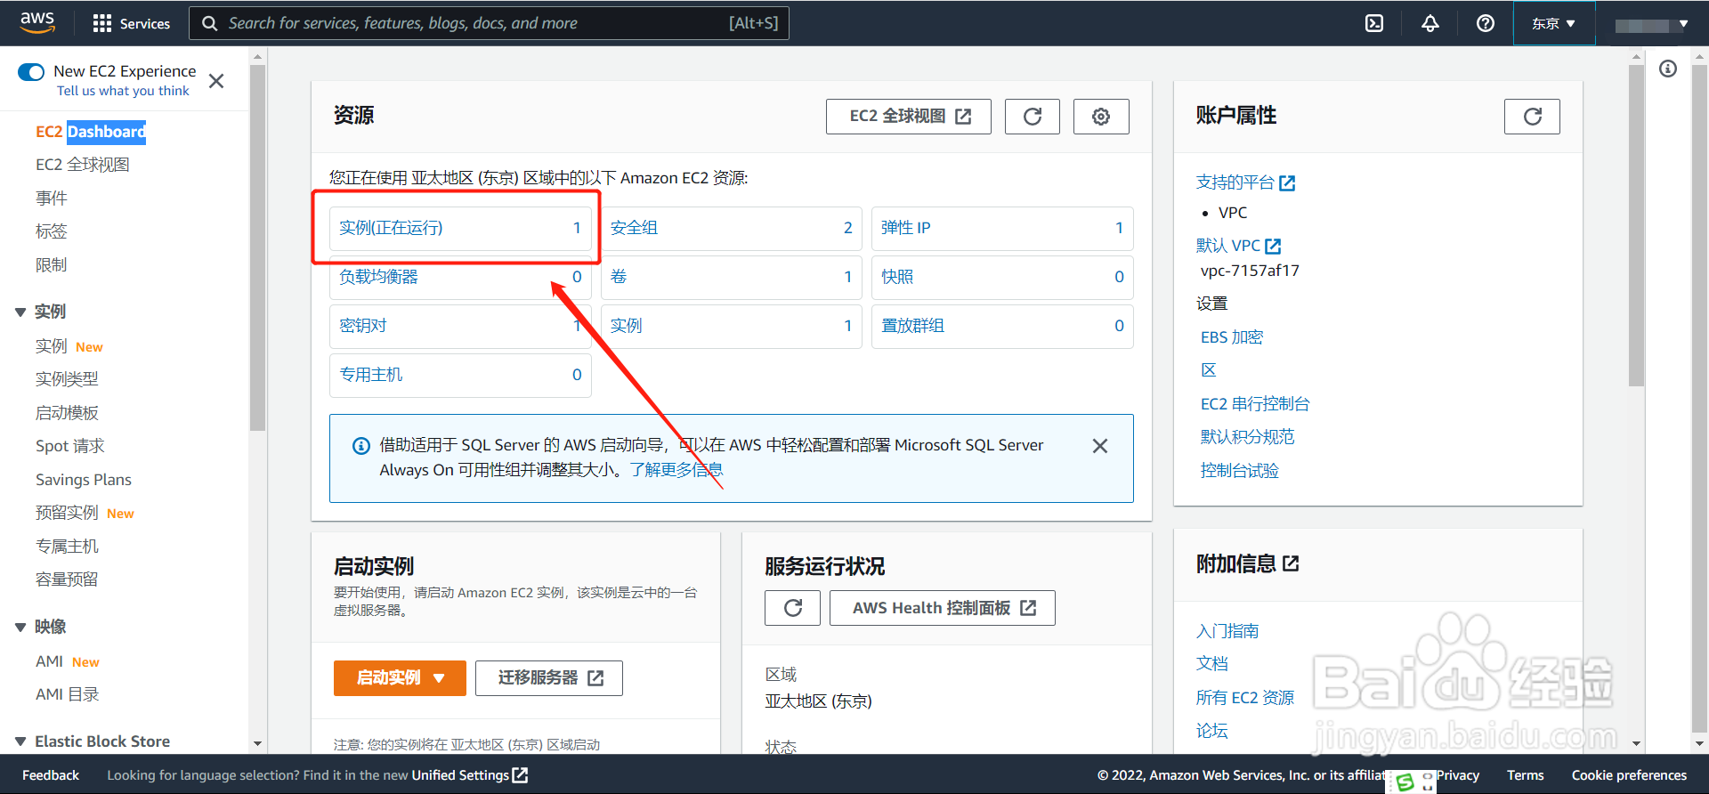This screenshot has width=1709, height=794.
Task: Open 容量预留 in the sidebar
Action: pyautogui.click(x=67, y=579)
